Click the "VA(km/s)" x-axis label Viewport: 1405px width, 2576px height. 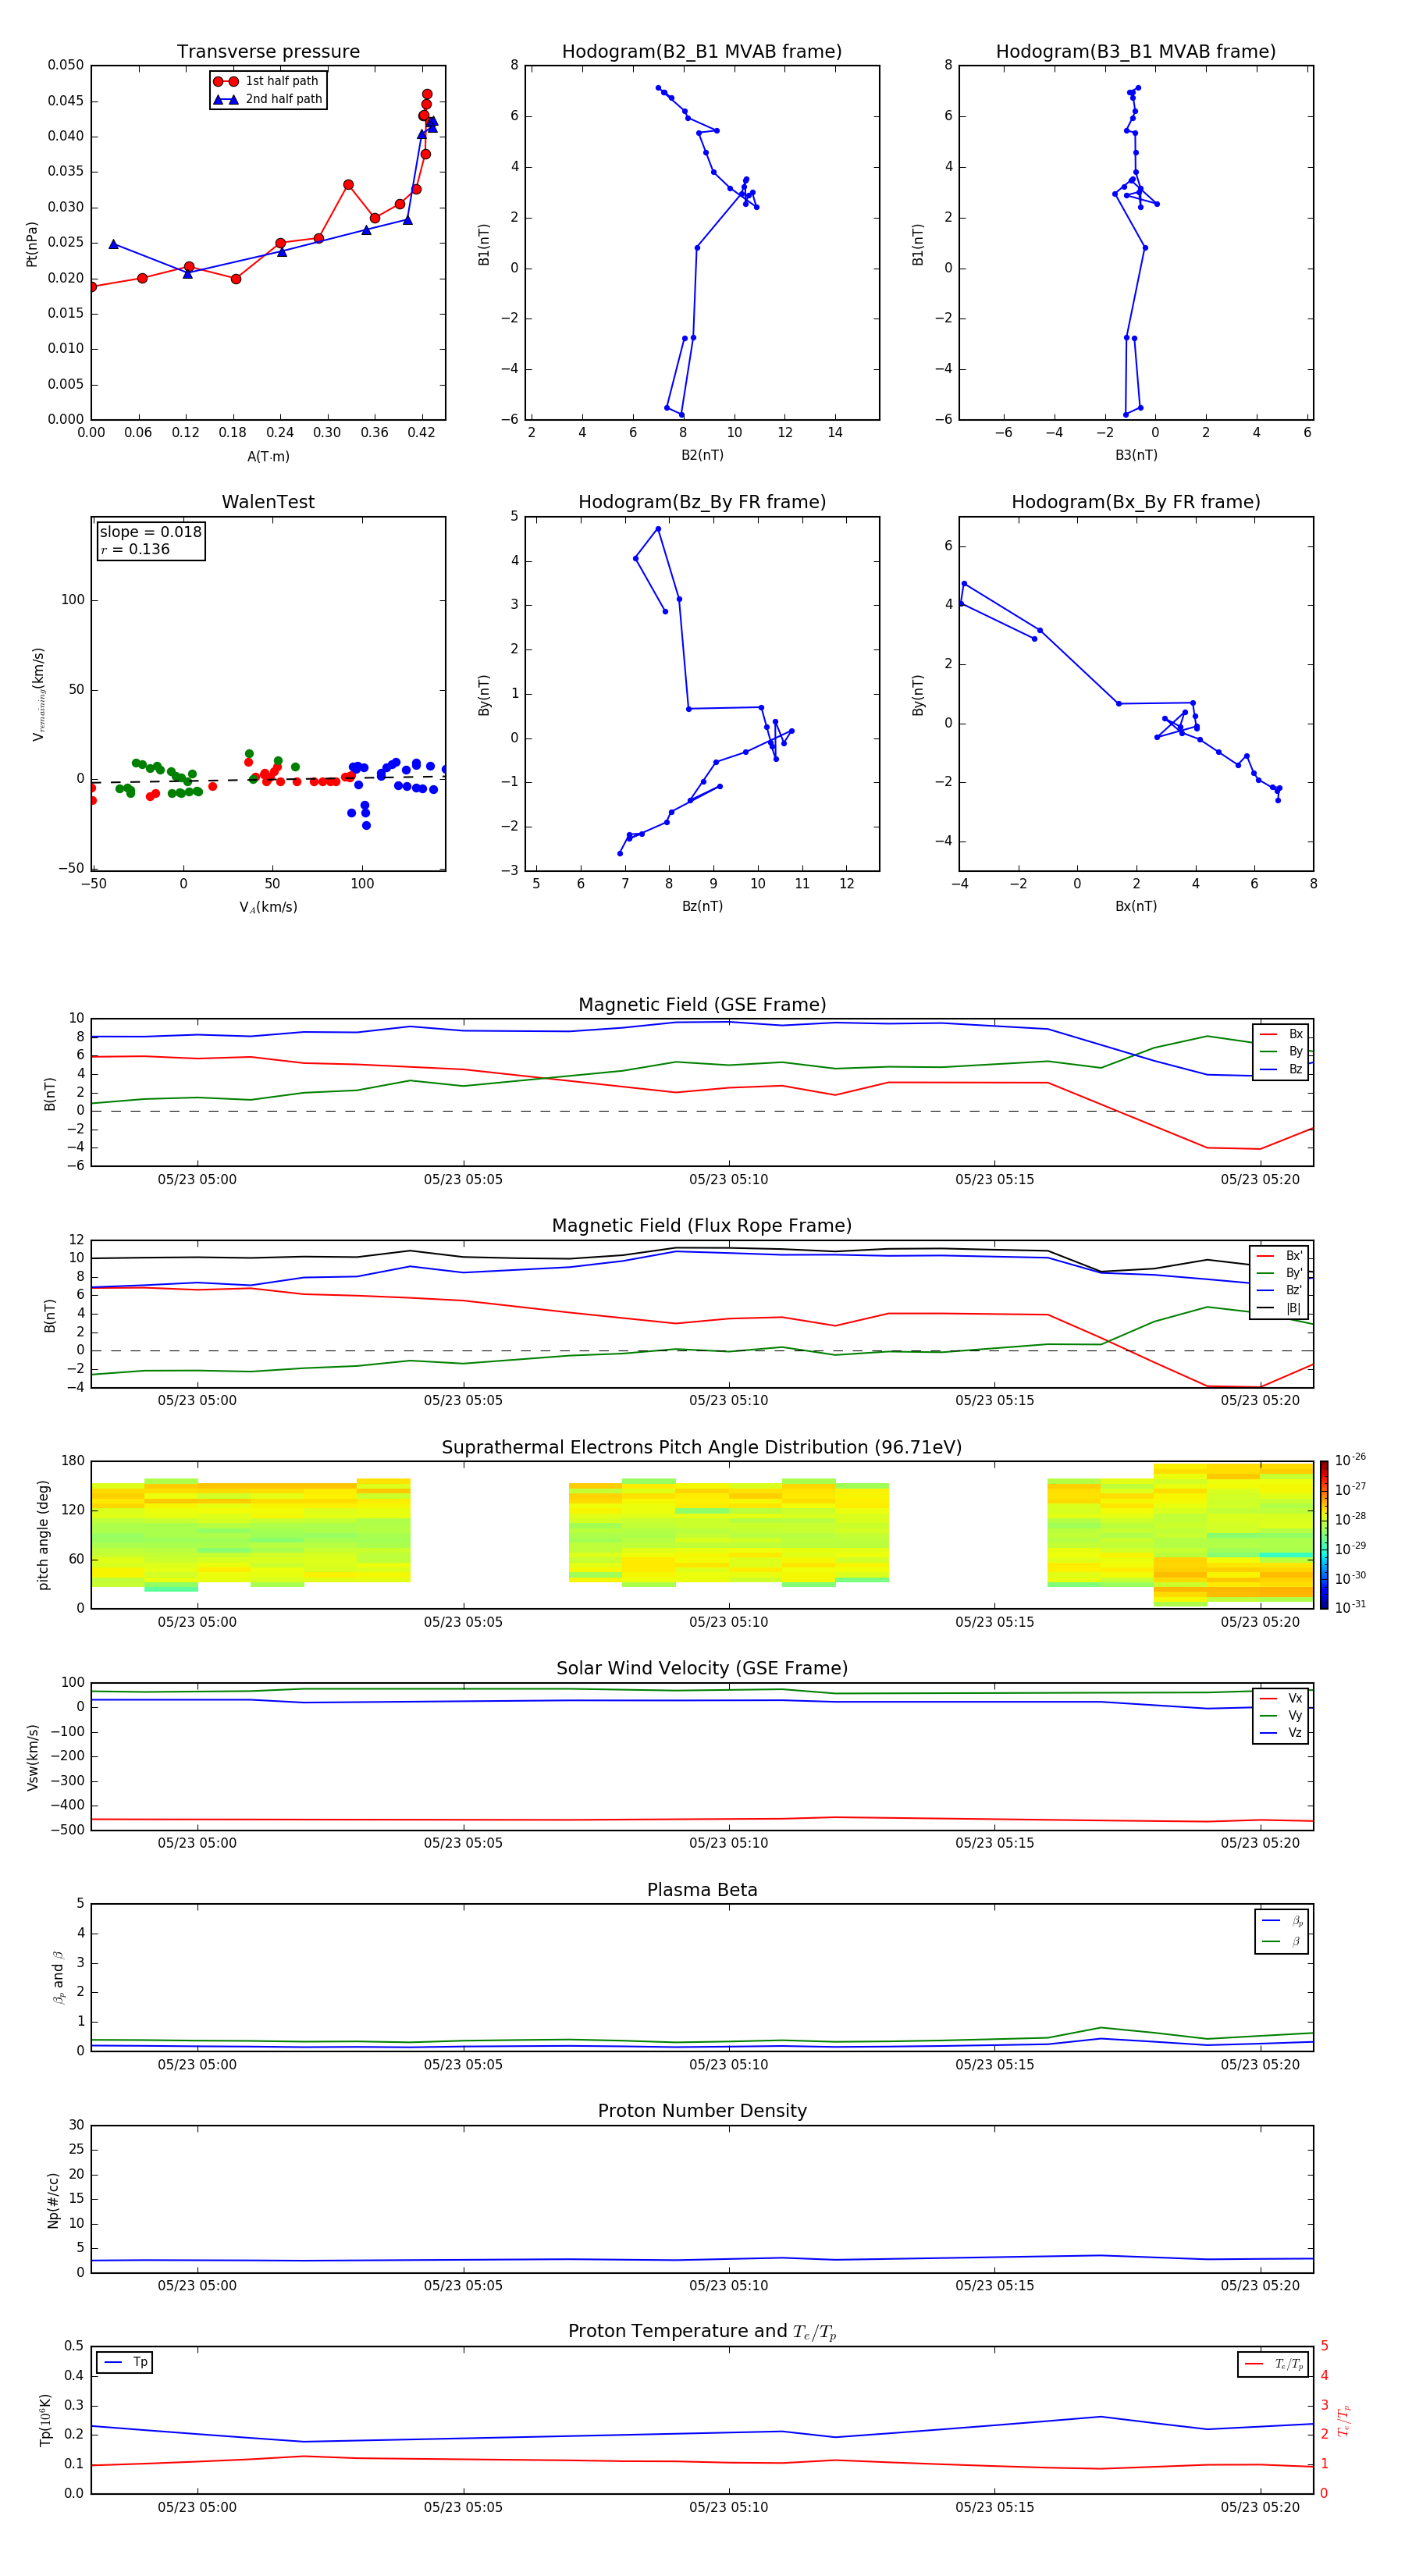pyautogui.click(x=268, y=908)
